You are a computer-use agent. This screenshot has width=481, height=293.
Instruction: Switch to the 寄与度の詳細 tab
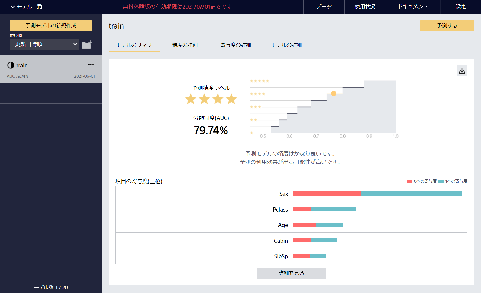pos(235,45)
